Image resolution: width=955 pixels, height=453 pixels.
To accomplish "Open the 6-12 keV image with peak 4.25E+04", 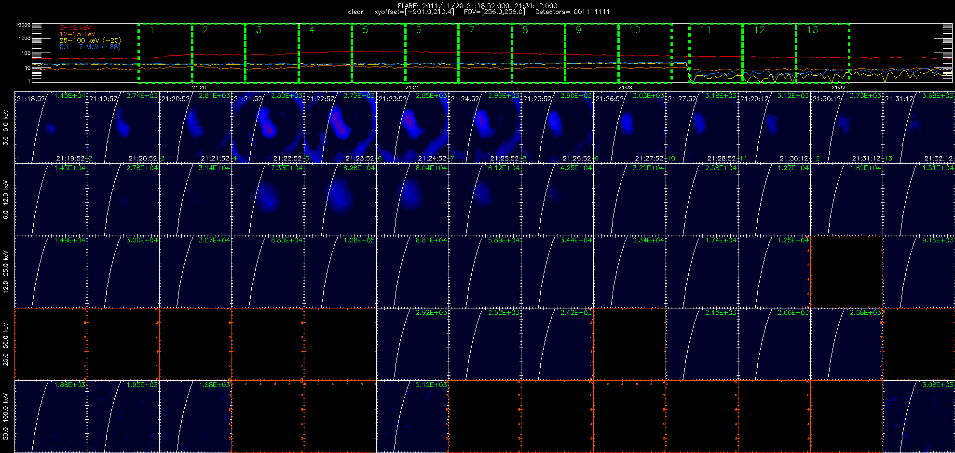I will [x=558, y=200].
